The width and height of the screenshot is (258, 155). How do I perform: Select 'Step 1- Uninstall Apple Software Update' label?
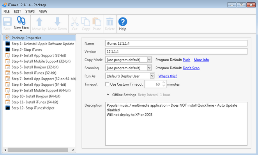coord(43,44)
